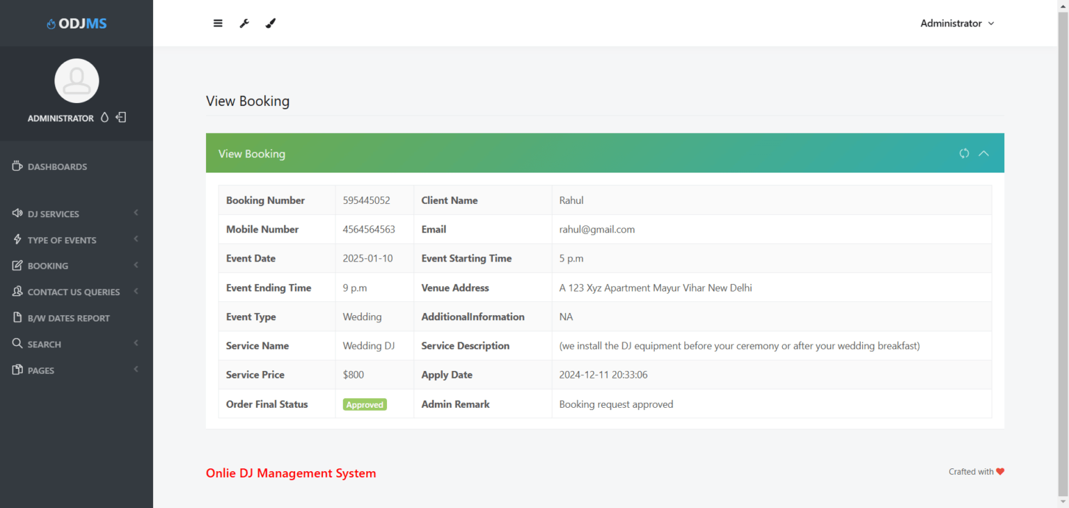Click the wrench settings icon
Screen dimensions: 1069x508
pyautogui.click(x=244, y=23)
